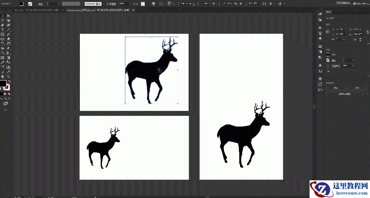Screen dimensions: 370x198
Task: Expand the stroke weight dropdown in Properties panel
Action: 353,60
